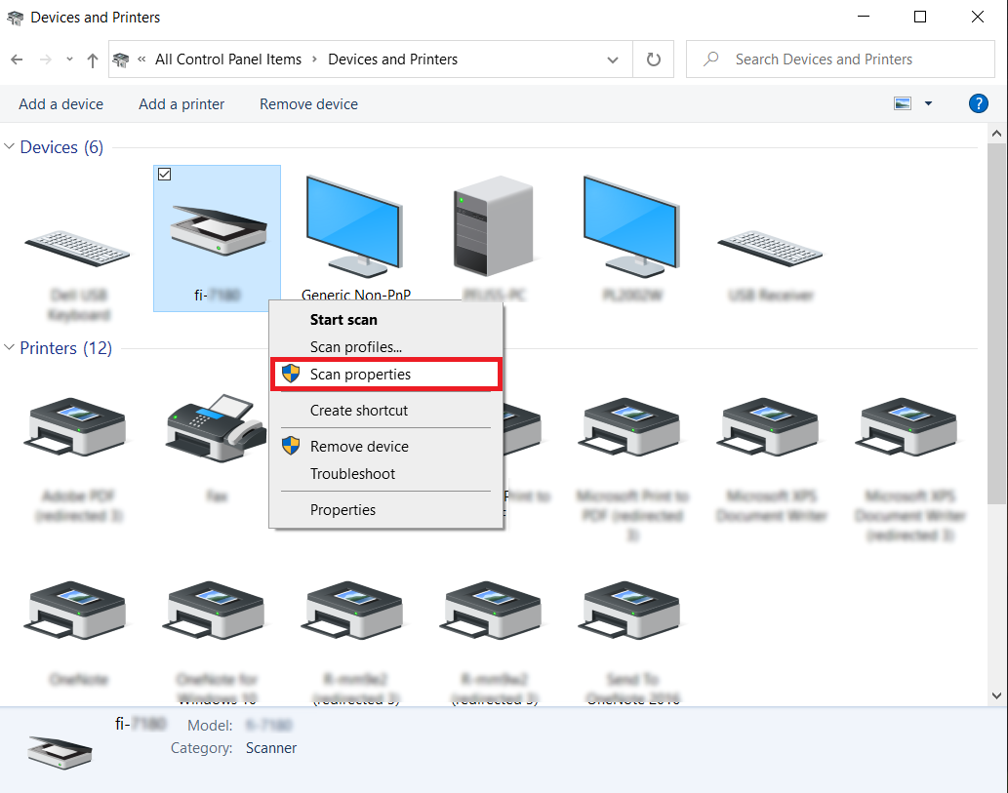Click Troubleshoot in the context menu
The height and width of the screenshot is (793, 1008).
coord(352,474)
